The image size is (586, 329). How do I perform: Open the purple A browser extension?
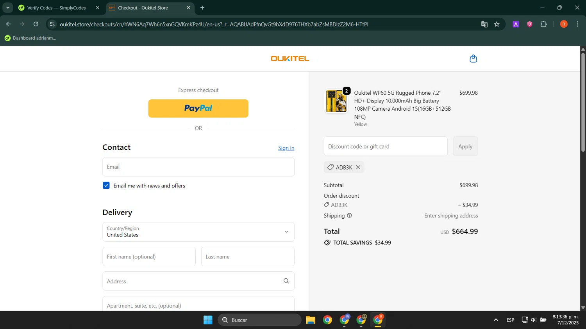(516, 24)
